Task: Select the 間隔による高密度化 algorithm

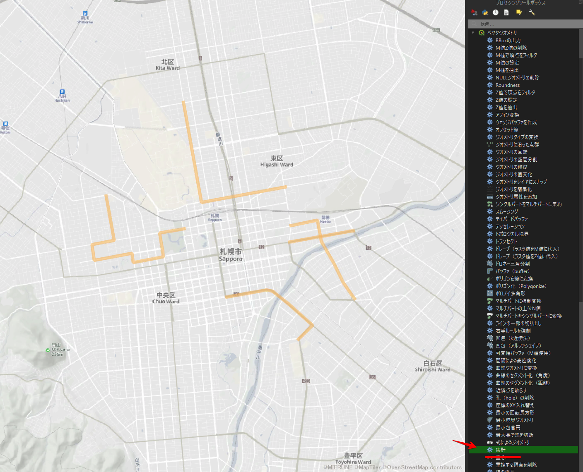Action: coord(516,360)
